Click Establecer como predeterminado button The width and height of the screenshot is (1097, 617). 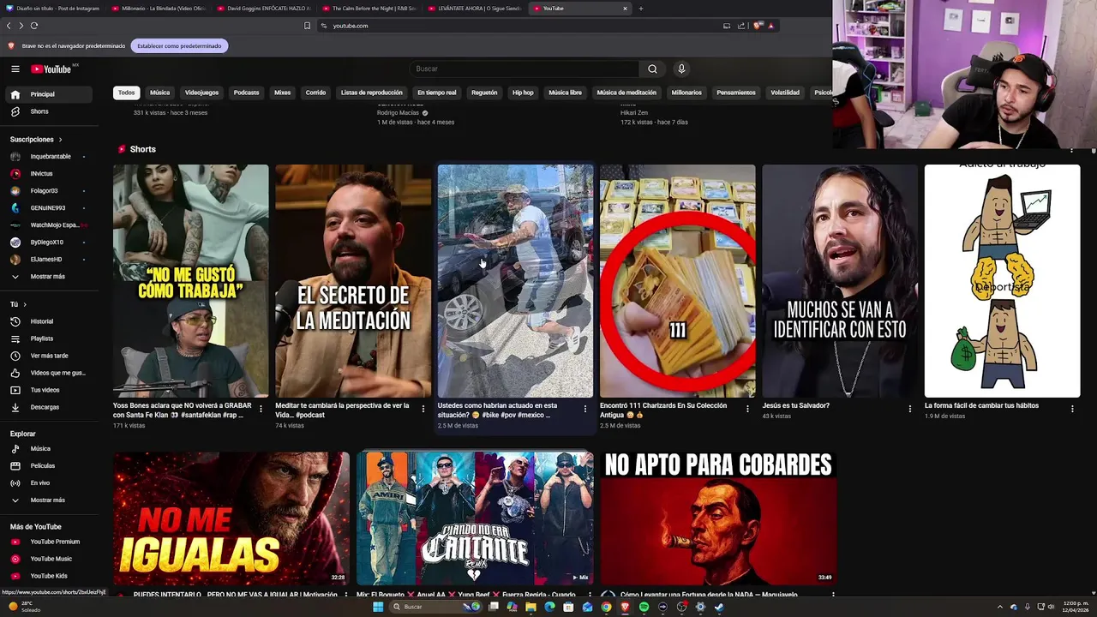tap(179, 45)
